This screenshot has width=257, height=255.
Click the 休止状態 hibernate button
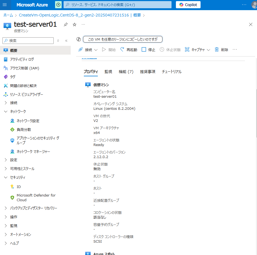[170, 50]
